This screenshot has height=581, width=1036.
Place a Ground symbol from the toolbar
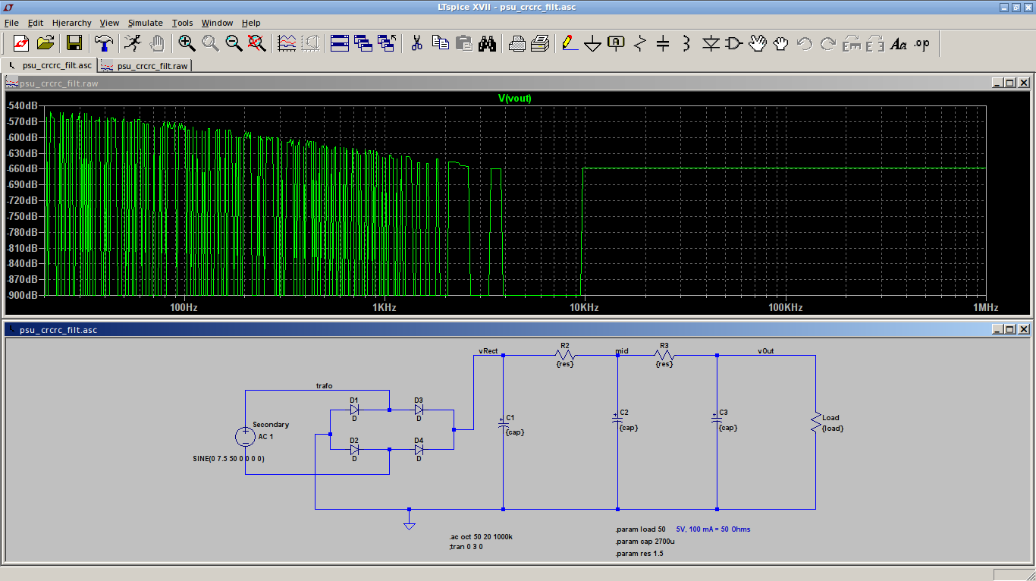(x=593, y=44)
